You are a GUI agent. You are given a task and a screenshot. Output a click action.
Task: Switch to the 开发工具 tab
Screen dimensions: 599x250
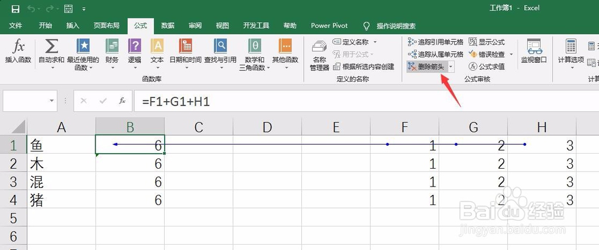pyautogui.click(x=256, y=26)
